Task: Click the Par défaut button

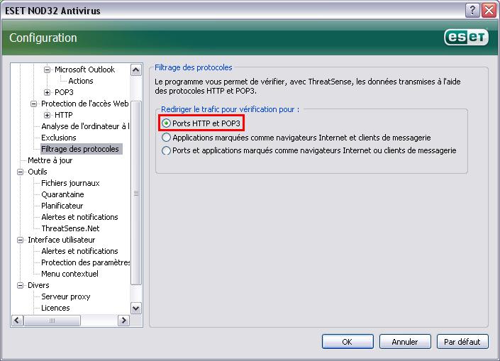Action: tap(462, 342)
